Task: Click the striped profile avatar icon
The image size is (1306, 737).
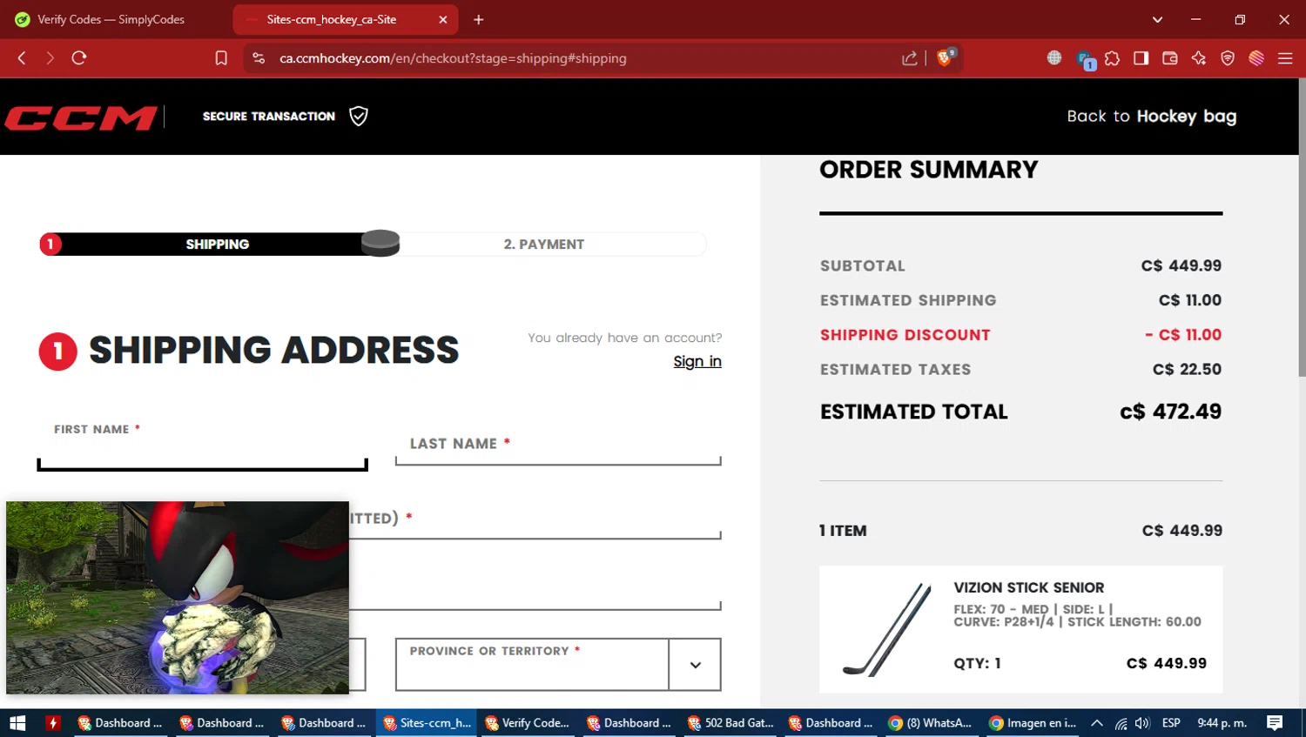Action: coord(1256,58)
